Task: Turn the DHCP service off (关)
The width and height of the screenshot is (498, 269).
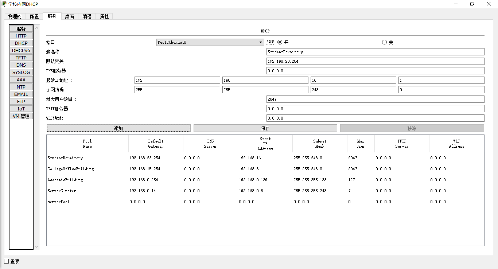Action: pyautogui.click(x=384, y=42)
